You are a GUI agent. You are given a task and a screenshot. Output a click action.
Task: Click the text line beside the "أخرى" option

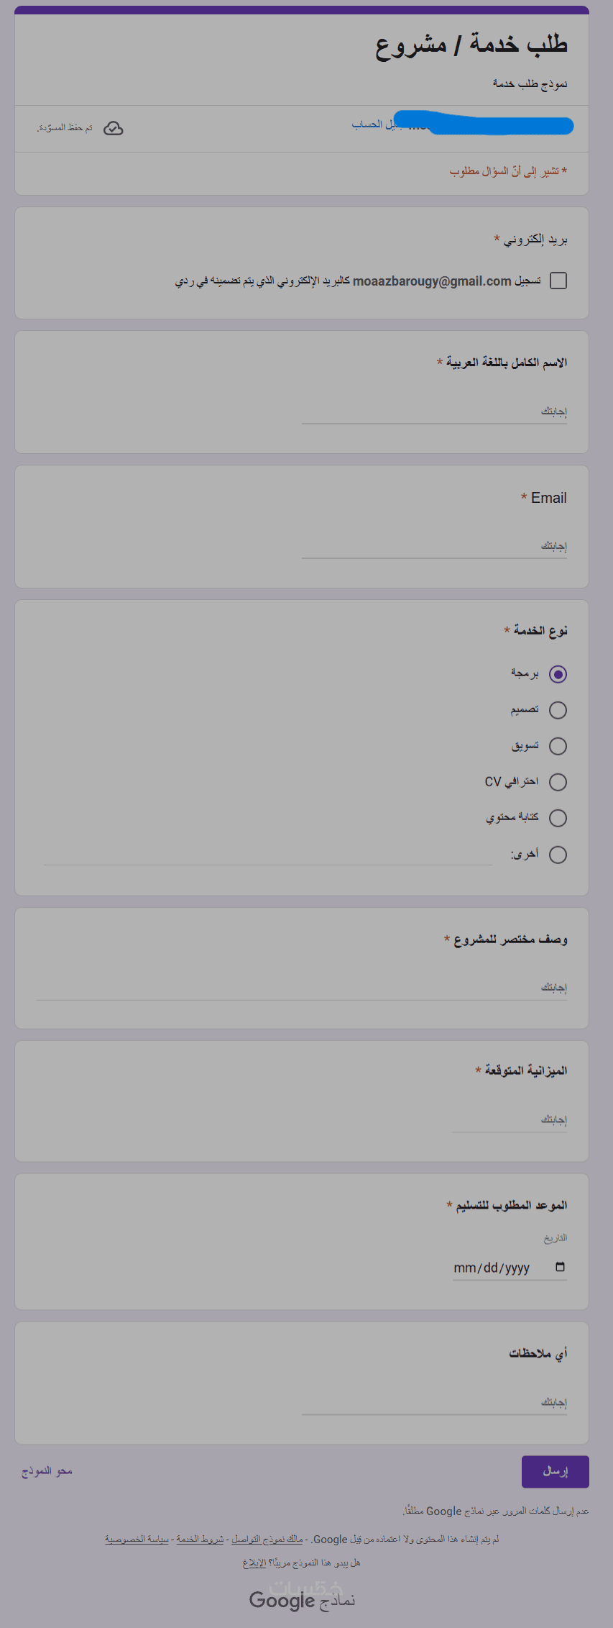click(x=267, y=855)
